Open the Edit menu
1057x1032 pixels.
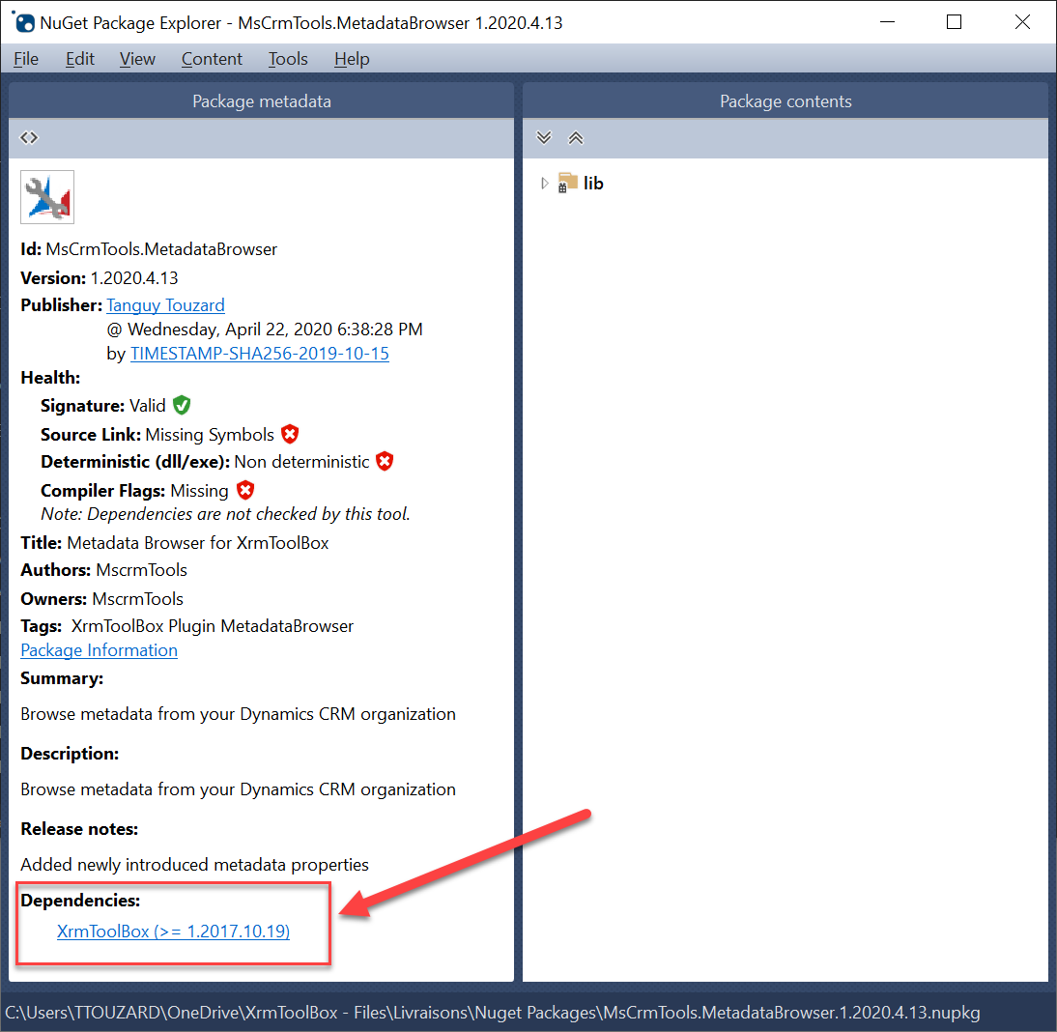click(x=79, y=59)
